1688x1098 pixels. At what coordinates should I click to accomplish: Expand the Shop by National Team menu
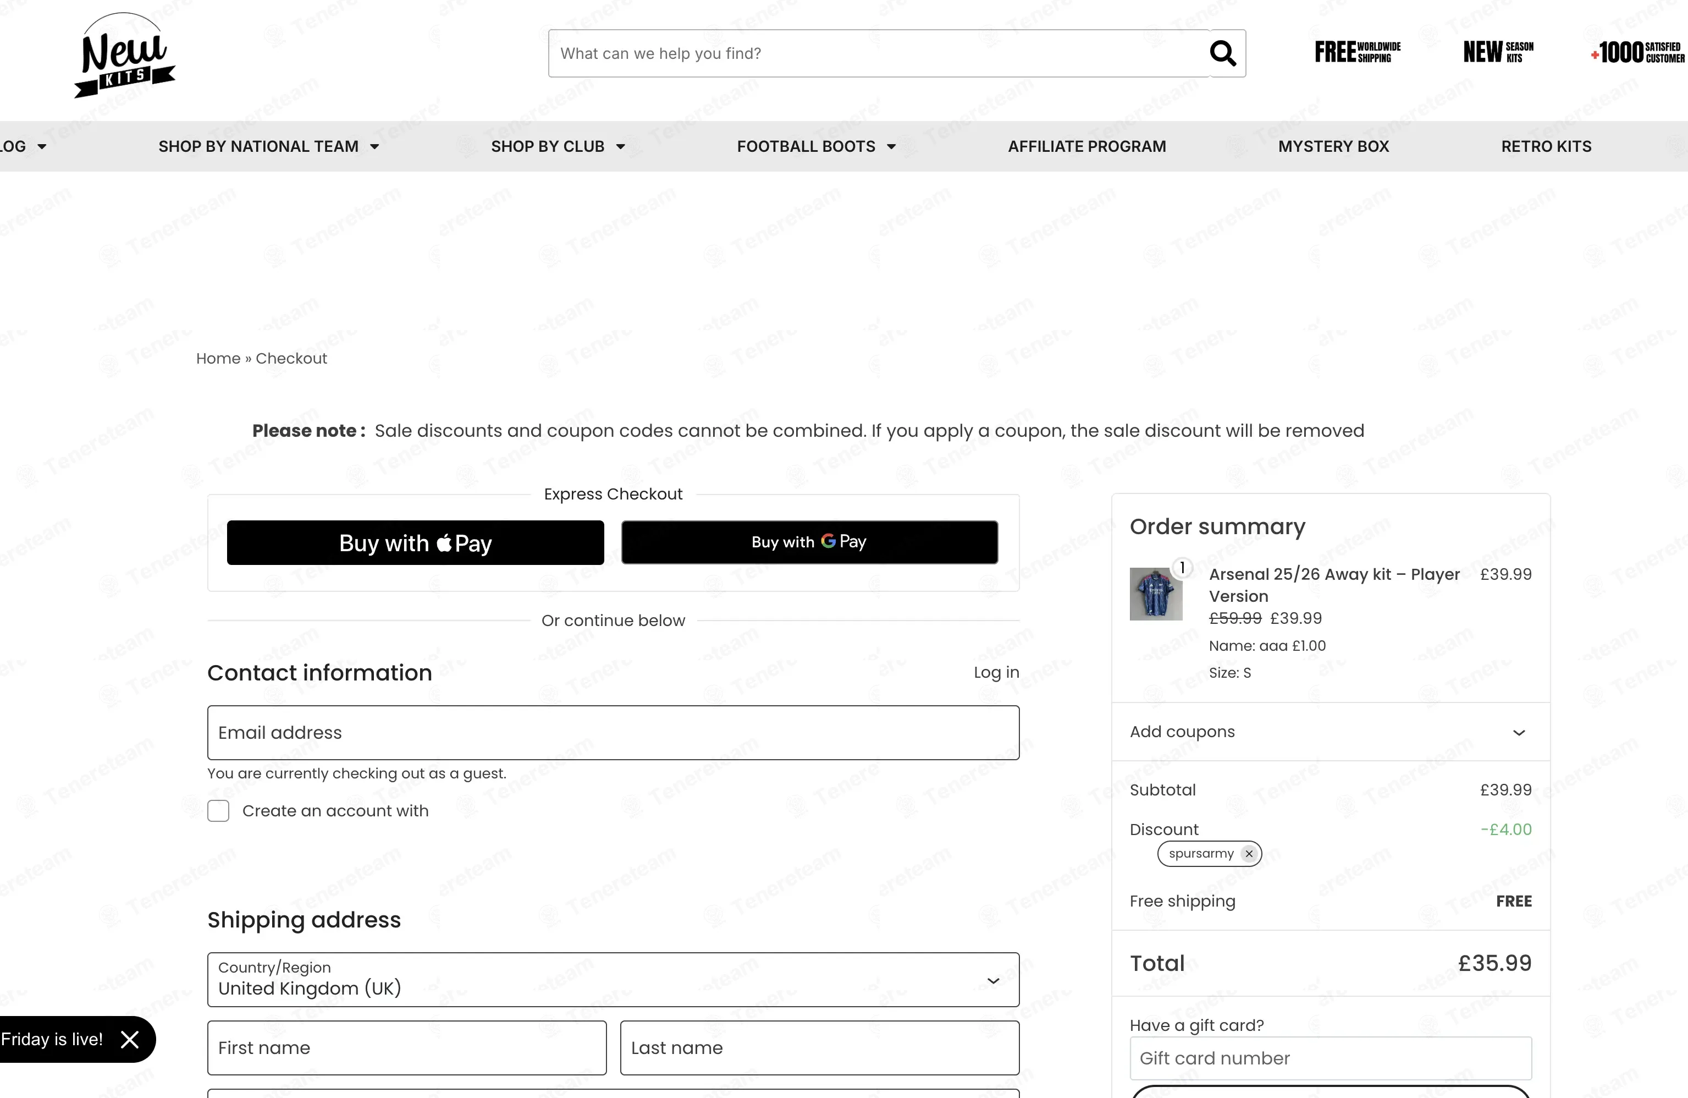click(269, 146)
